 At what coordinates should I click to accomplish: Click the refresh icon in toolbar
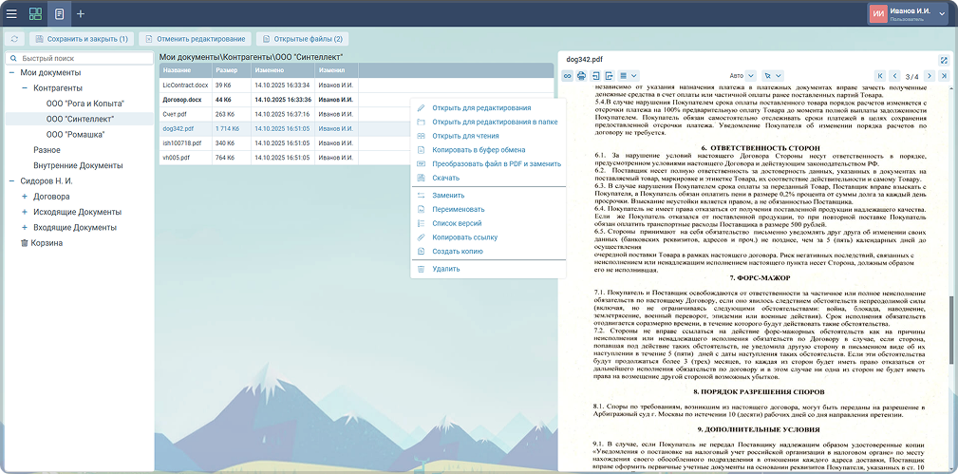14,39
